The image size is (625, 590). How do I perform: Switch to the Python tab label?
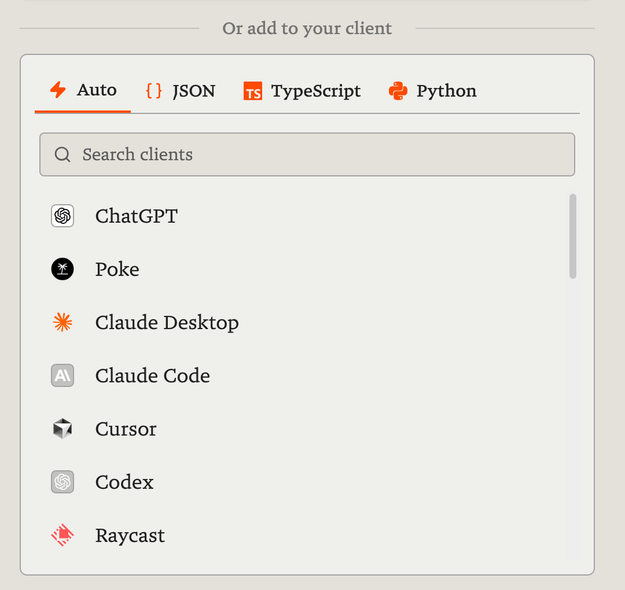coord(446,91)
